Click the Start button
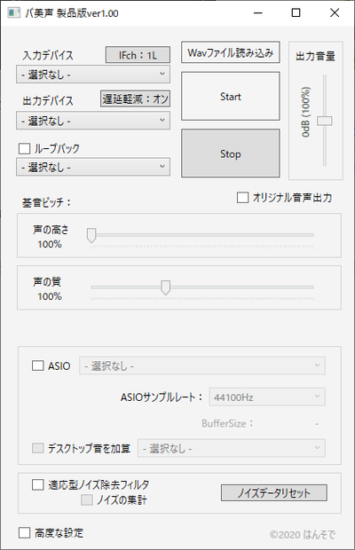Screen dimensions: 355x550 click(x=231, y=97)
